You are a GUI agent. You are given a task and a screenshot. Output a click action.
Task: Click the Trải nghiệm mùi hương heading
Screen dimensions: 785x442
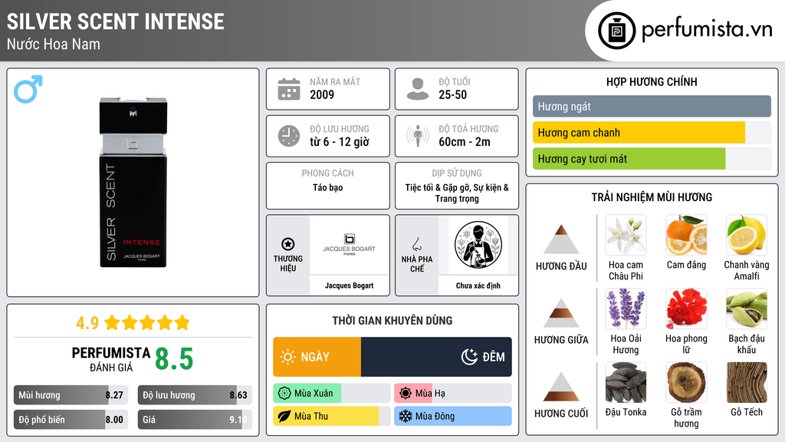pos(652,197)
